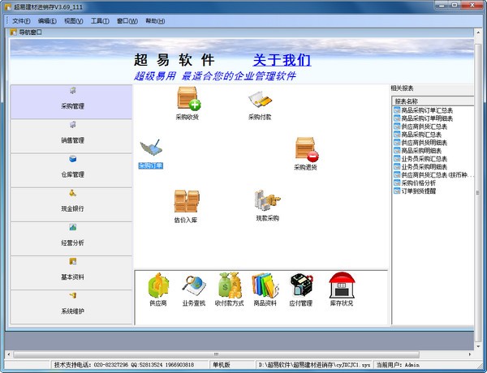This screenshot has width=487, height=373.
Task: Select 采购管理 in the sidebar
Action: tap(71, 102)
